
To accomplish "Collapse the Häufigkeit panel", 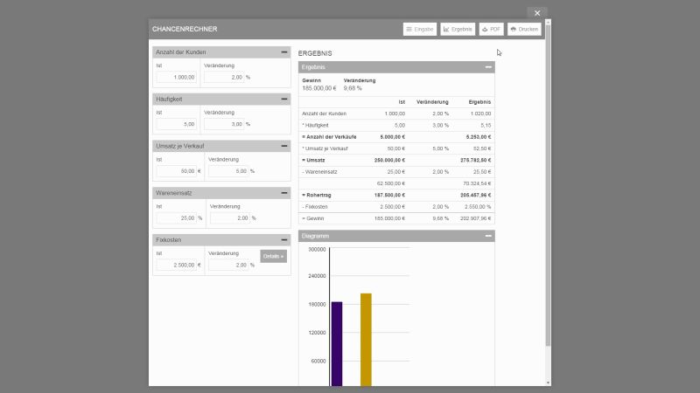I will pyautogui.click(x=283, y=100).
